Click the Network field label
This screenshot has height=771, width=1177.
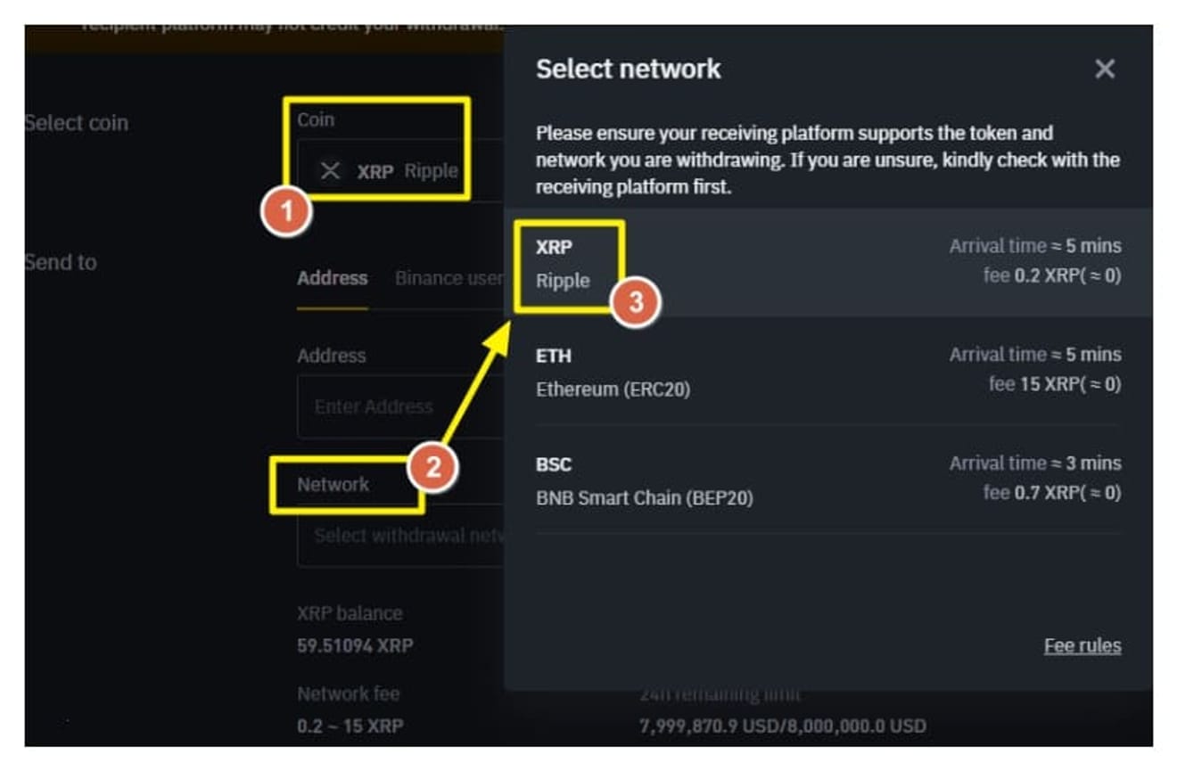[333, 485]
